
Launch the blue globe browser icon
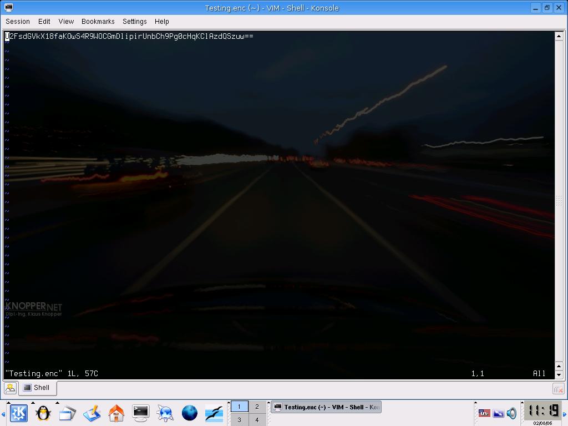click(190, 413)
